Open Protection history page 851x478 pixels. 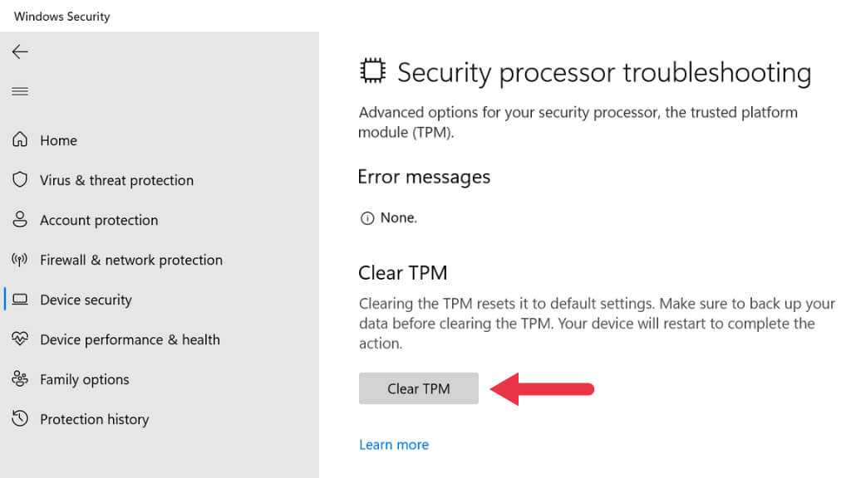(x=94, y=419)
